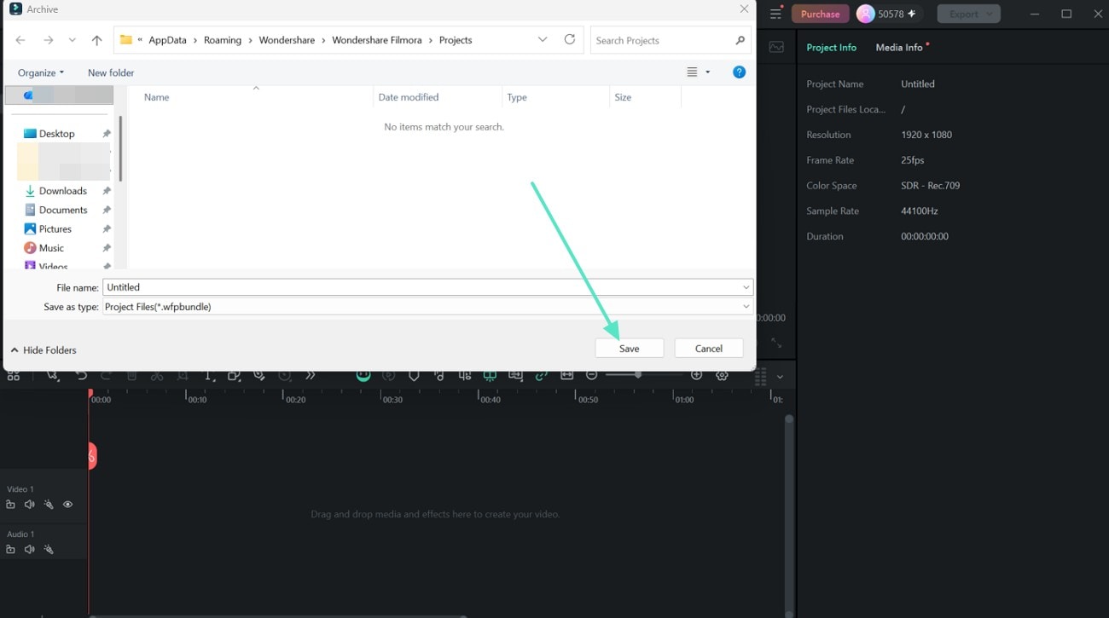Open the Recent locations chevron

point(73,40)
